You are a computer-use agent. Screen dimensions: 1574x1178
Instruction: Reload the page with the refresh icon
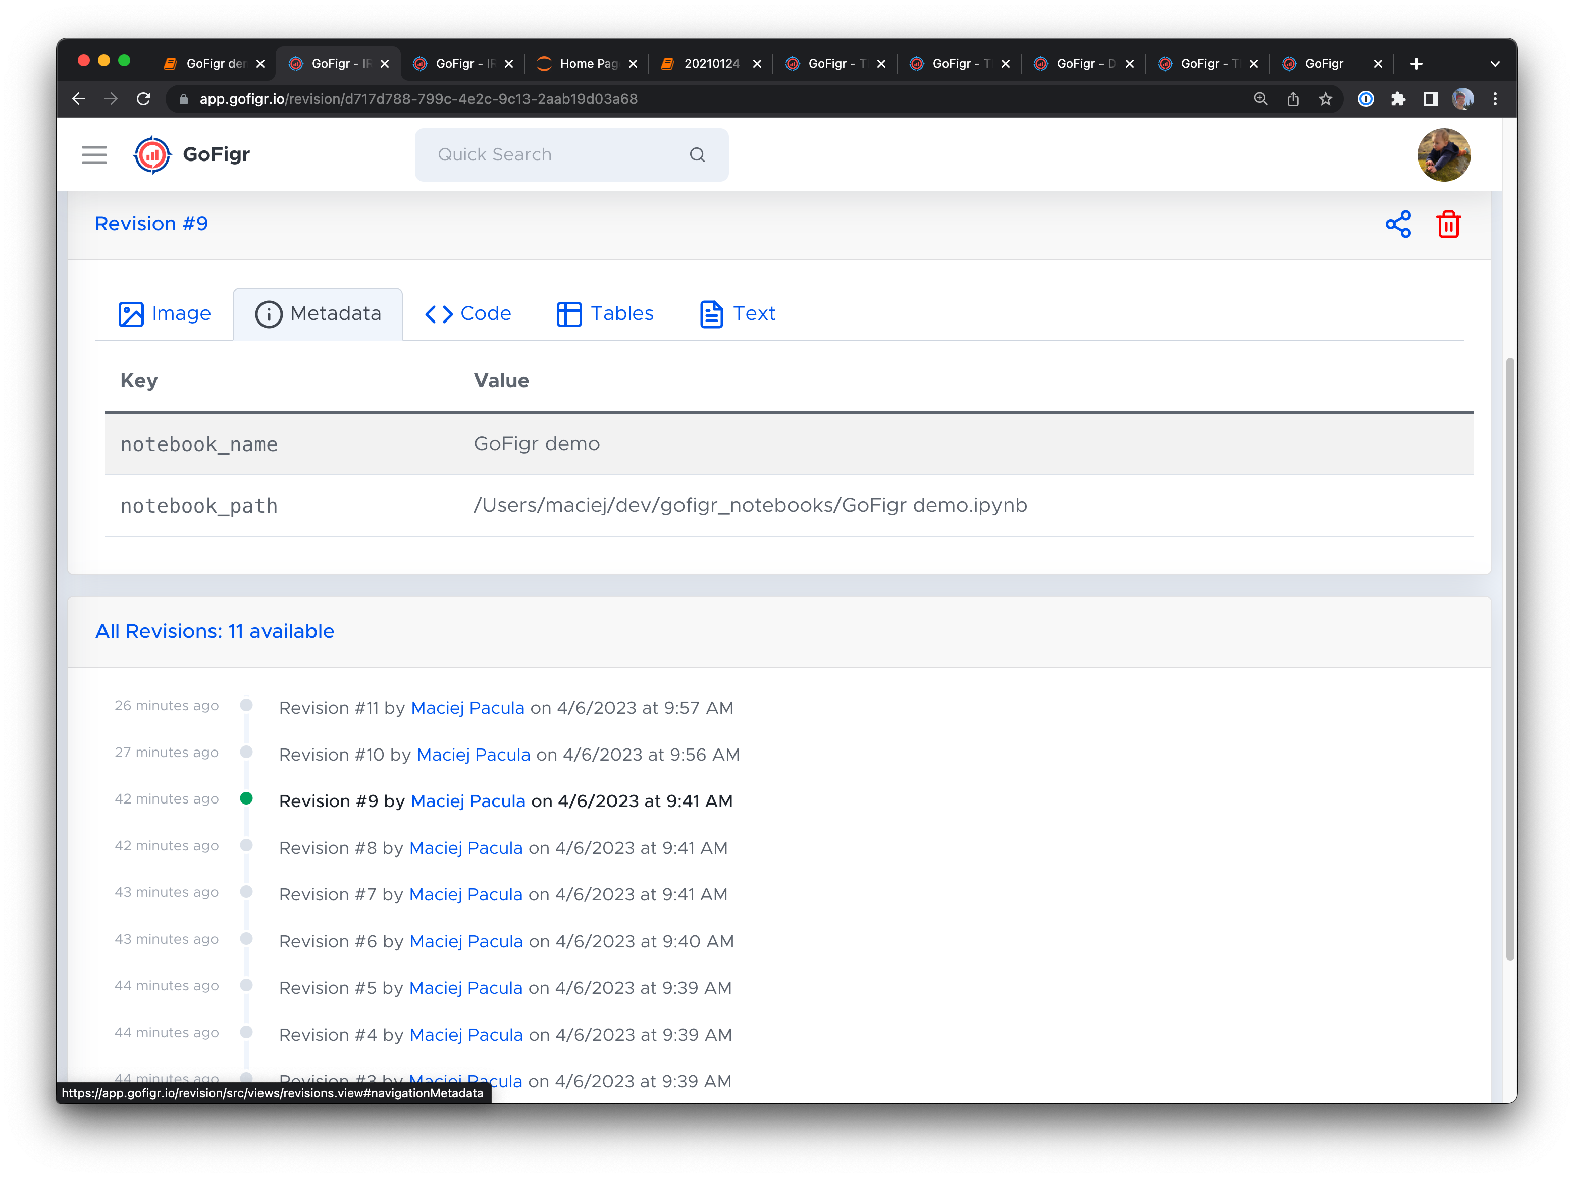click(x=144, y=99)
